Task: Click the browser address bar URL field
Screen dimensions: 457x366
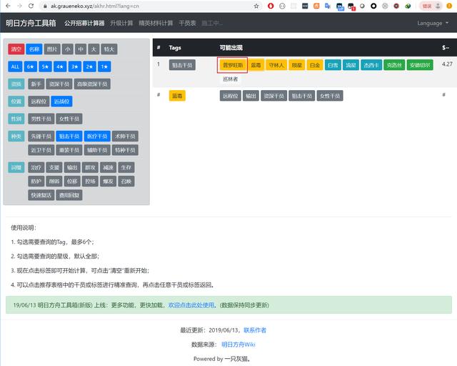Action: pos(143,6)
